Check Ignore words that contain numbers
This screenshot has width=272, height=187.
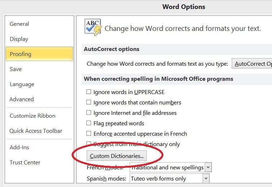(x=89, y=103)
